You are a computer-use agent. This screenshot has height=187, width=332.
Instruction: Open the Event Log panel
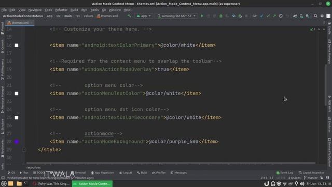tap(285, 173)
